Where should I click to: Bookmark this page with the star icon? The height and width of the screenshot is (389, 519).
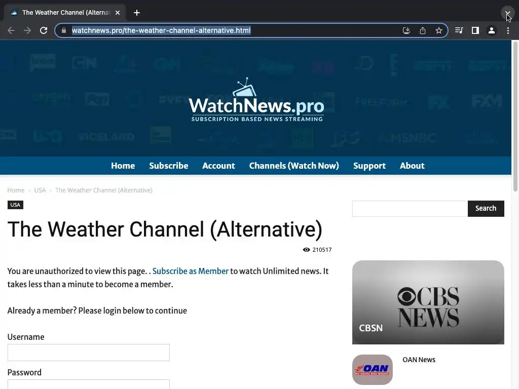[x=439, y=31]
